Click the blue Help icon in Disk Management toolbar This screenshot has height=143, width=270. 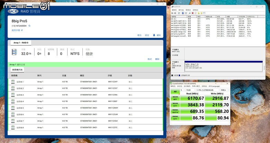tap(183, 13)
